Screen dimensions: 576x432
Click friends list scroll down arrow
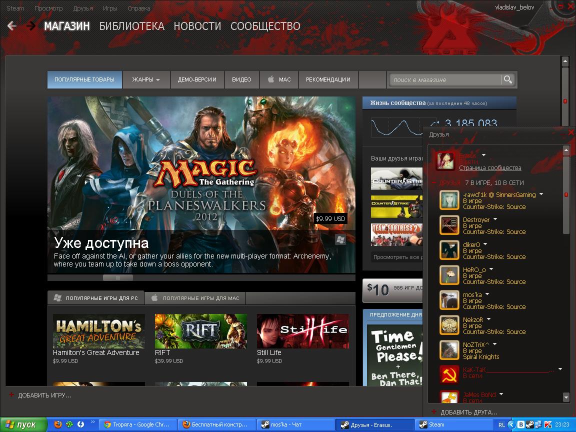pos(566,397)
